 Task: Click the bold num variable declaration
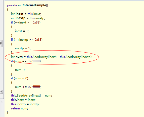(19, 57)
